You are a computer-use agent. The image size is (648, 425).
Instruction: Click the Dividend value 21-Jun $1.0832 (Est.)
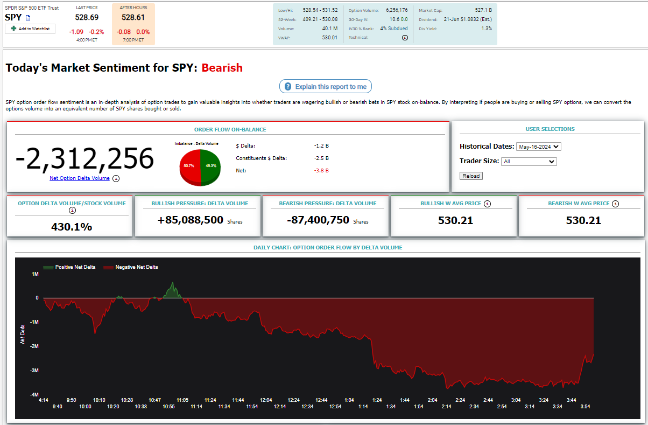tap(468, 19)
